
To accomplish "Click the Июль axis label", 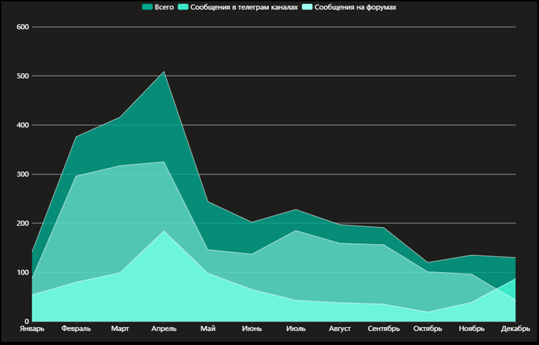I will (296, 328).
